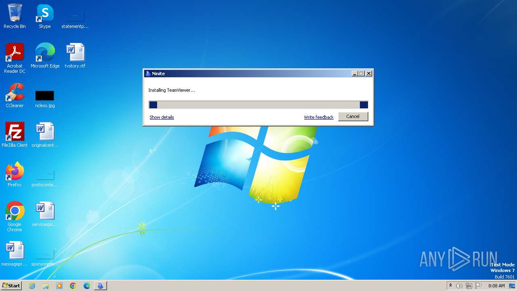Launch FileZilla Client shortcut
517x291 pixels.
pos(15,135)
